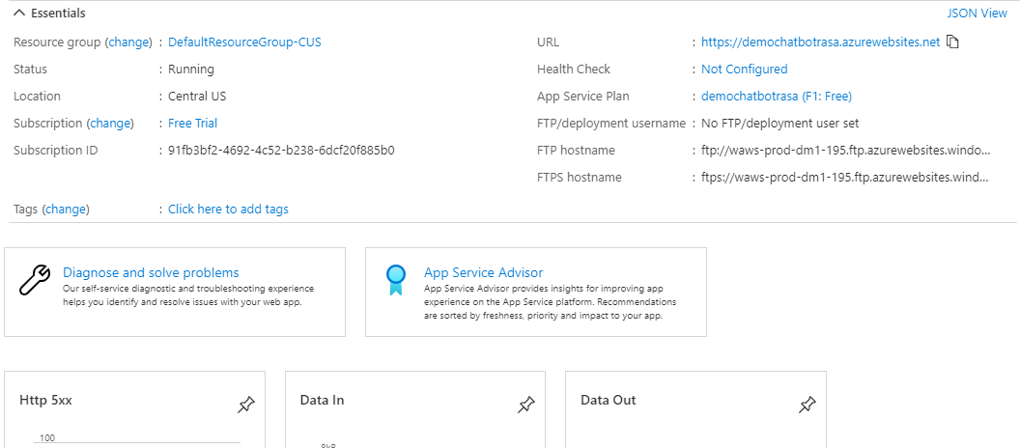
Task: Click here to add tags
Action: pyautogui.click(x=228, y=210)
